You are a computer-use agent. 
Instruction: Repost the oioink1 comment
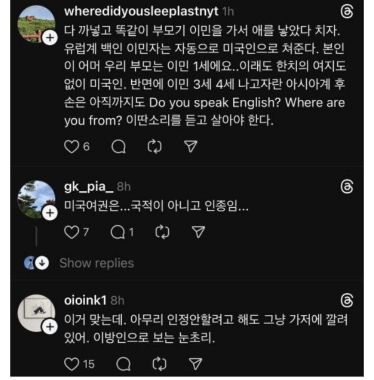(160, 364)
